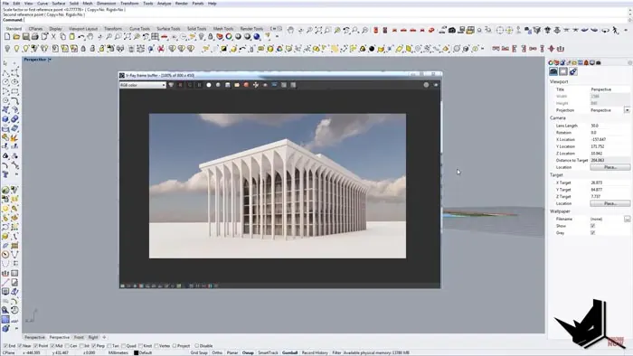Click the white circle alpha icon in frame buffer

click(x=209, y=85)
